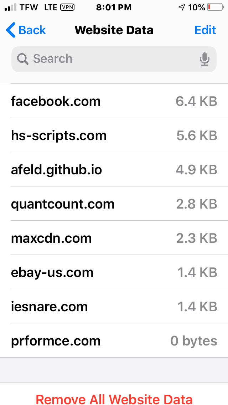Tap the quantcount.com row
Screen dimensions: 228x405
[114, 204]
